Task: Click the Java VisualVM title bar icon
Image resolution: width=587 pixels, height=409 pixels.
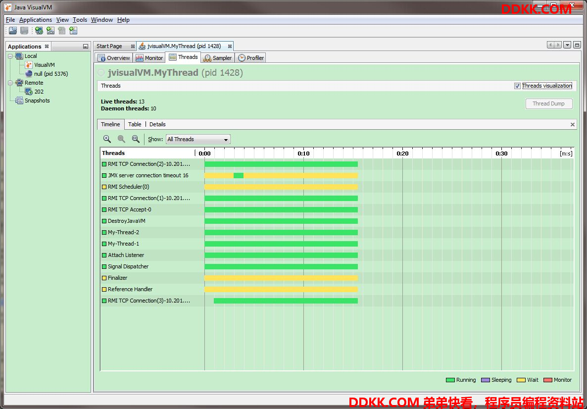Action: pyautogui.click(x=8, y=8)
